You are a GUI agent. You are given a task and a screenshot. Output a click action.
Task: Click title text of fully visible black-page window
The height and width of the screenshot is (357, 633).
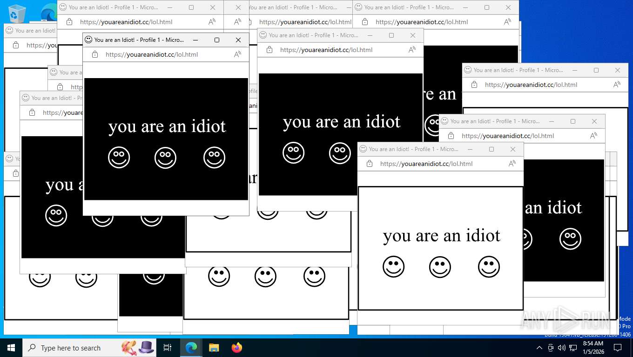pyautogui.click(x=139, y=40)
